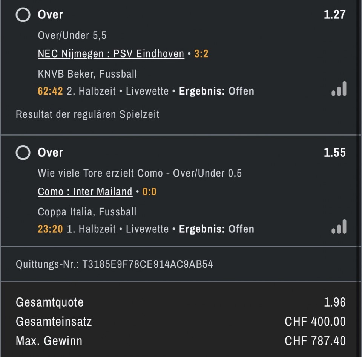362x357 pixels.
Task: Open the NEC Nijmegen : PSV Eindhoven match link
Action: point(111,54)
